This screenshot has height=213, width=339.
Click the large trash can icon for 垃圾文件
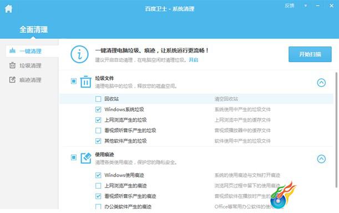tap(85, 82)
